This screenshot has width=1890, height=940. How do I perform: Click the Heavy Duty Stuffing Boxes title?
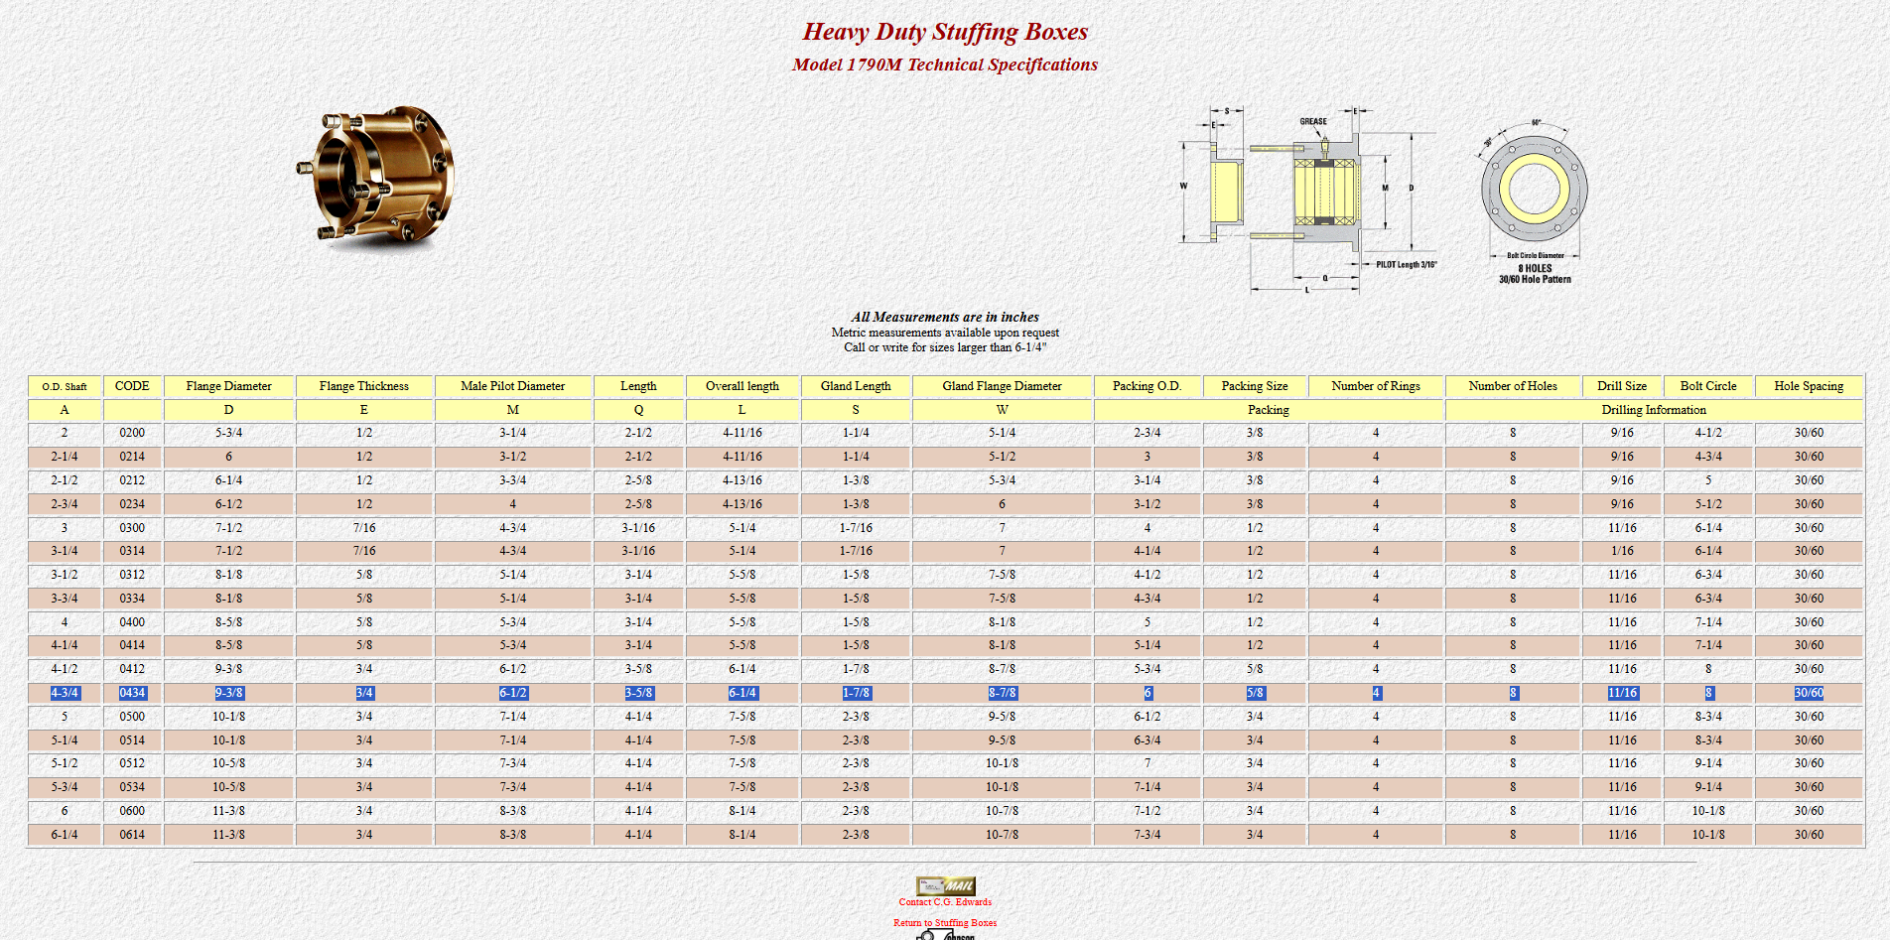(x=945, y=32)
